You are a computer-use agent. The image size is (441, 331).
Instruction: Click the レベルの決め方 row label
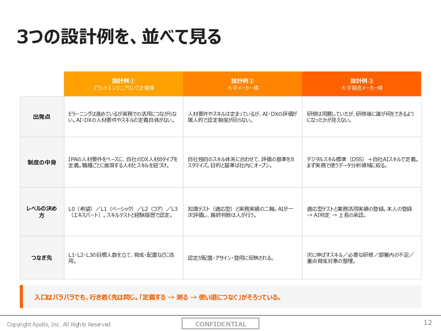[42, 212]
